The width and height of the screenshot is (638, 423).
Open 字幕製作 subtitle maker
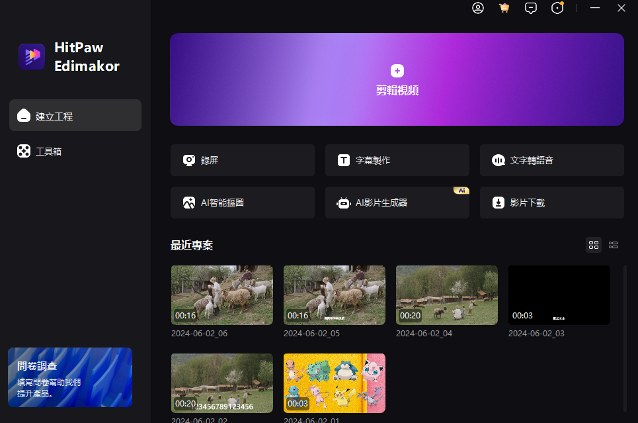pyautogui.click(x=397, y=160)
